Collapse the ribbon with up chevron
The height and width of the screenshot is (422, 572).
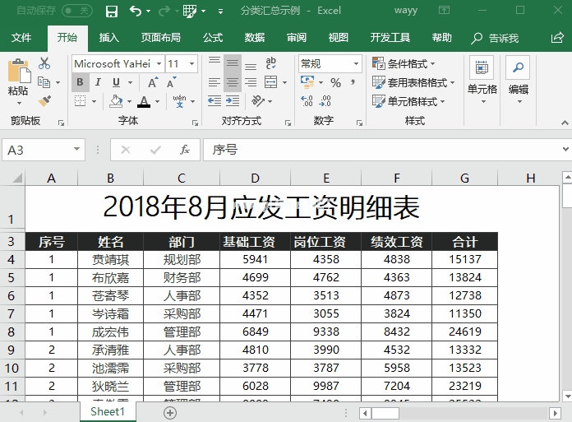(565, 123)
